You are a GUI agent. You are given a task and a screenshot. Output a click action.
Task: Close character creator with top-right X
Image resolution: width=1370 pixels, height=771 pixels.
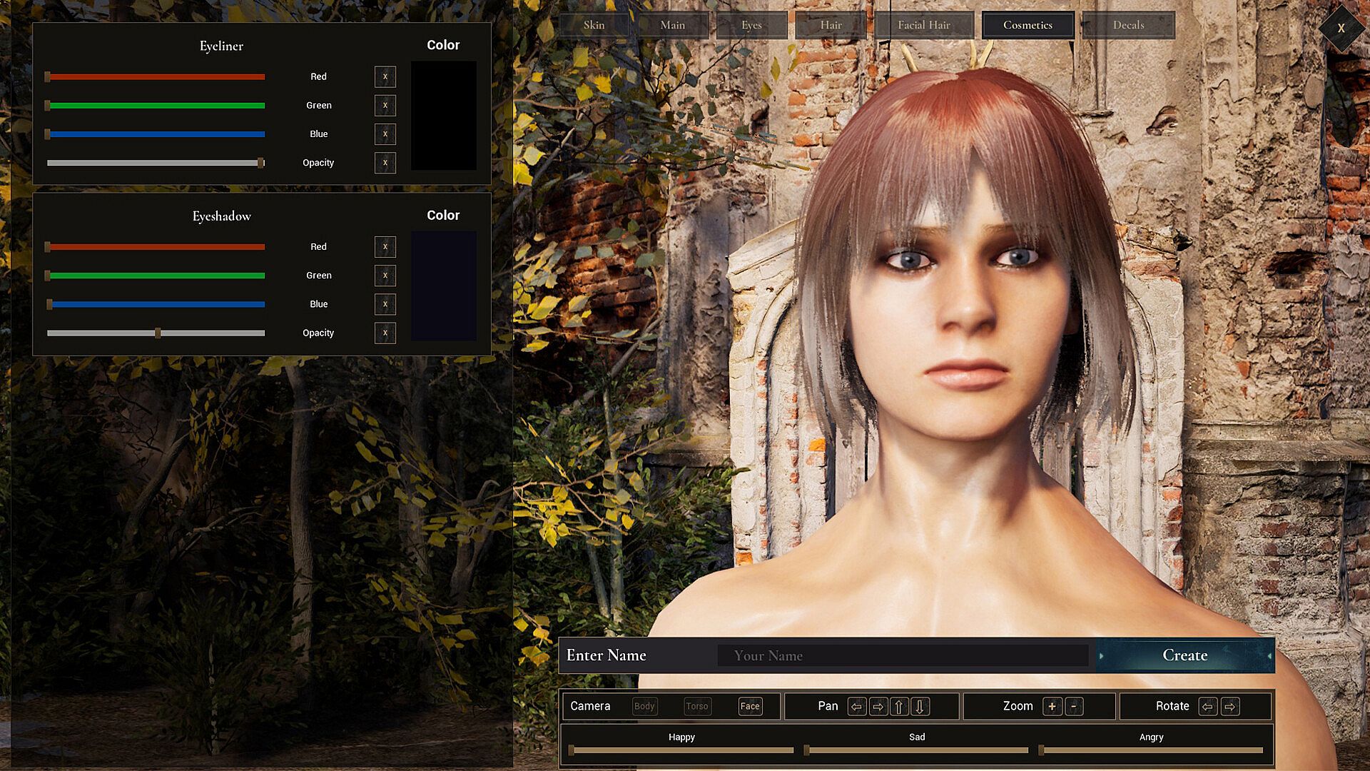1341,29
